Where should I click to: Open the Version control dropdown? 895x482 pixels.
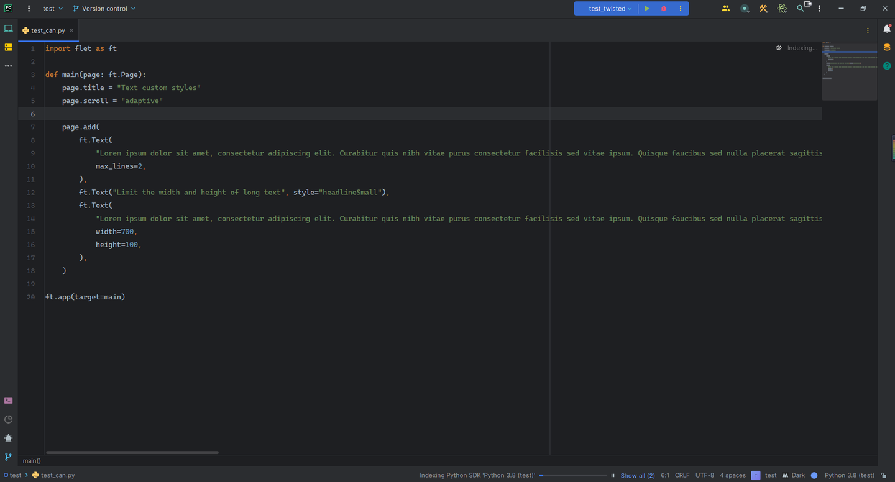click(x=104, y=9)
